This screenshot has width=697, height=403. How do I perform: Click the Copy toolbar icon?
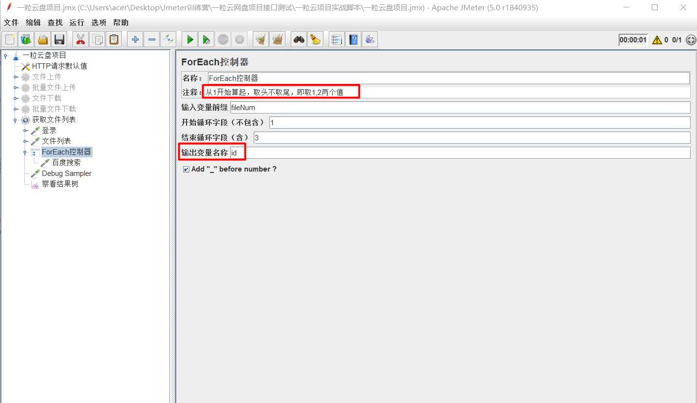click(x=97, y=39)
